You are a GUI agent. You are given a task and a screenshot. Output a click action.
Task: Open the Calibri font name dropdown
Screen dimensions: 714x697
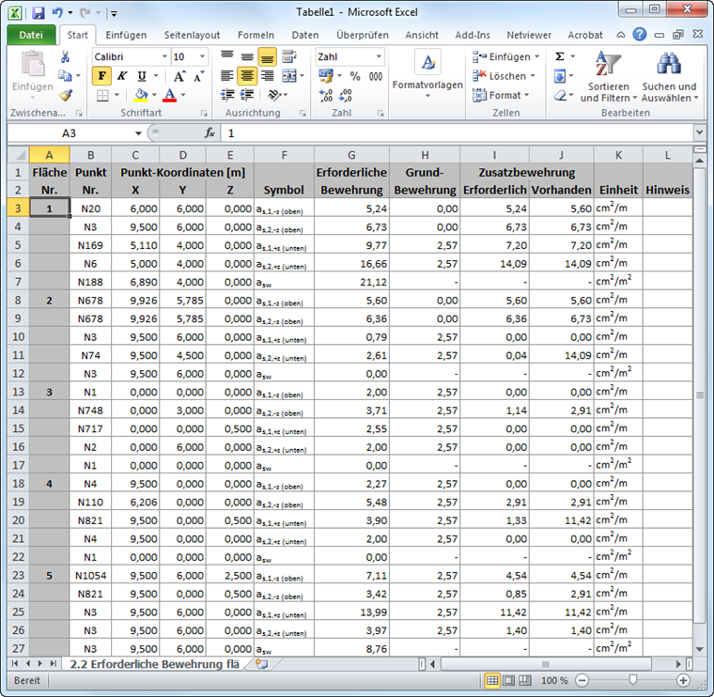pos(164,56)
